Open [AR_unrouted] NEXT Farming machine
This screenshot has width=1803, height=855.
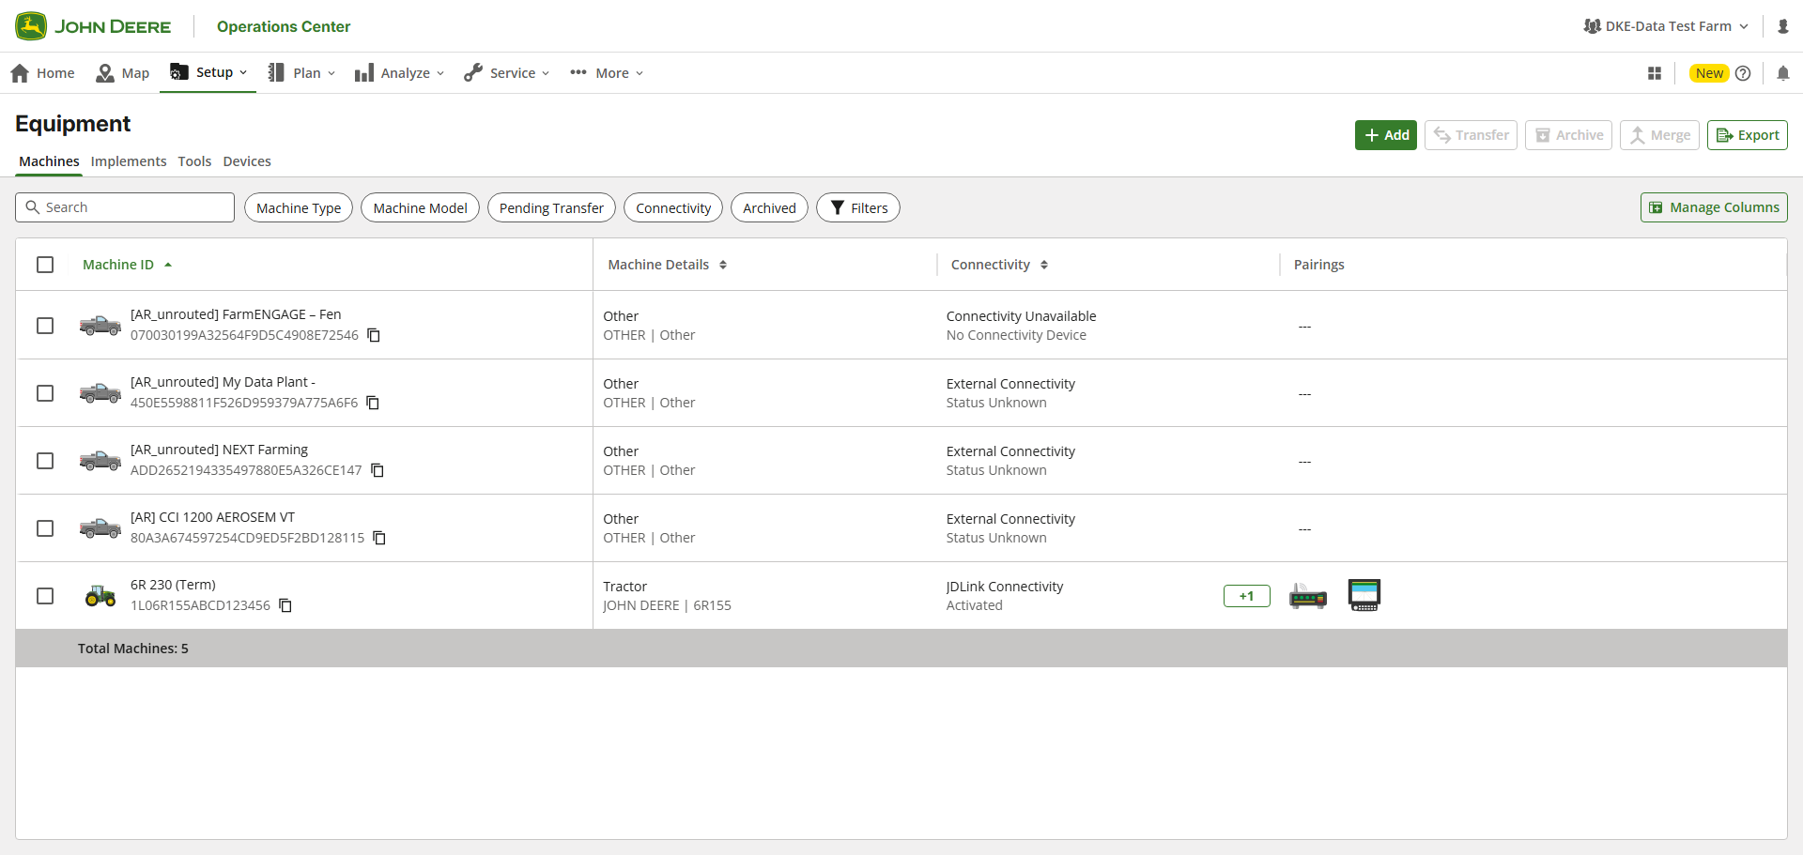coord(219,450)
